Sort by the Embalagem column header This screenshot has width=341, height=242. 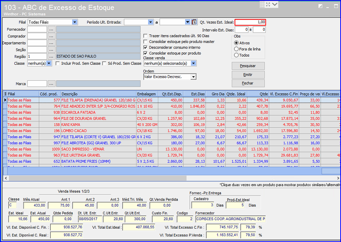pos(147,94)
